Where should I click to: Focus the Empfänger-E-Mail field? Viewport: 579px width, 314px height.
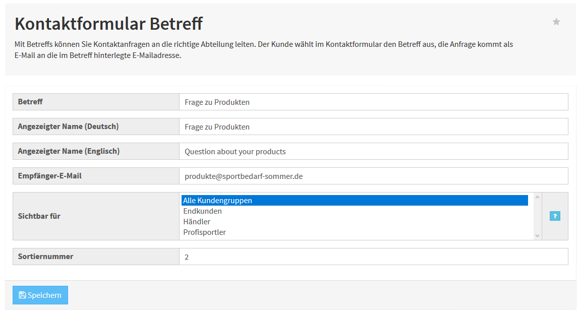pos(373,176)
